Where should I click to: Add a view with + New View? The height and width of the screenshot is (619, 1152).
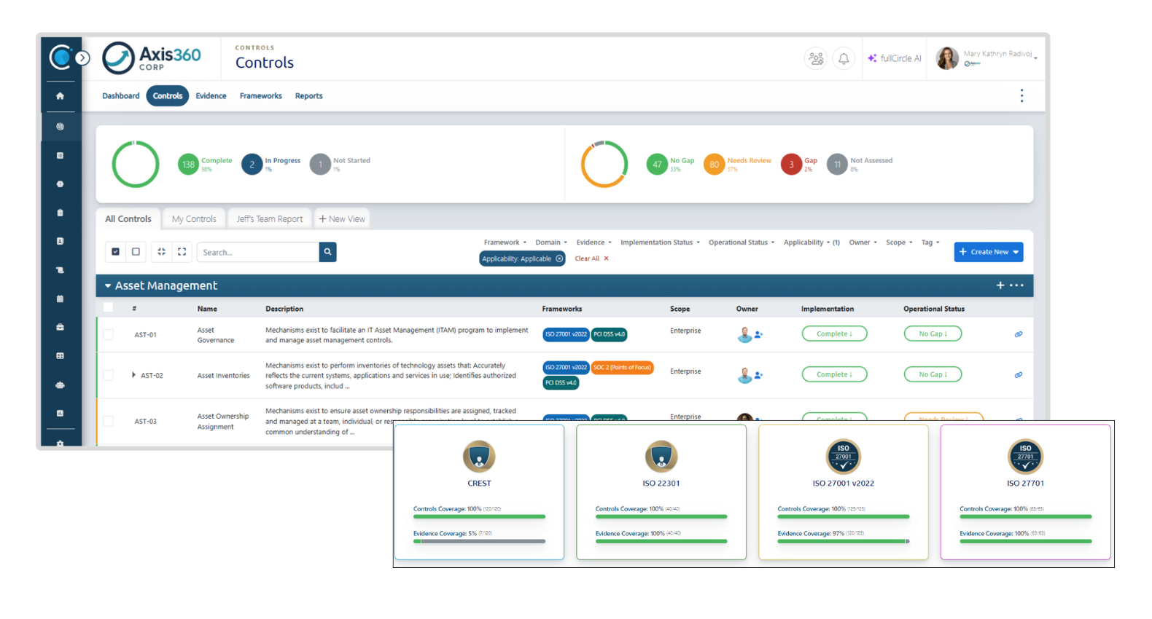coord(342,218)
